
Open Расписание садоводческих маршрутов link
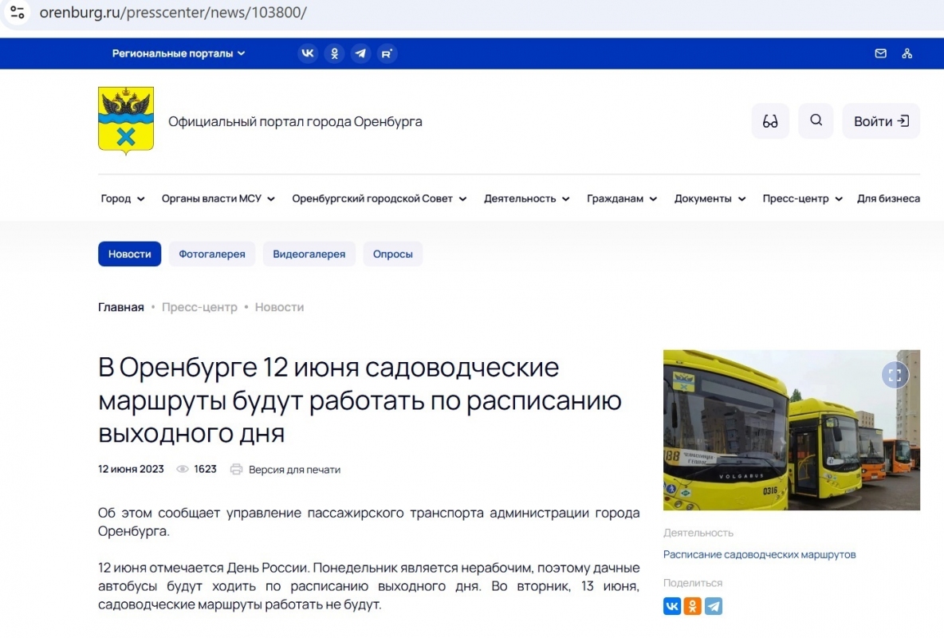[759, 554]
